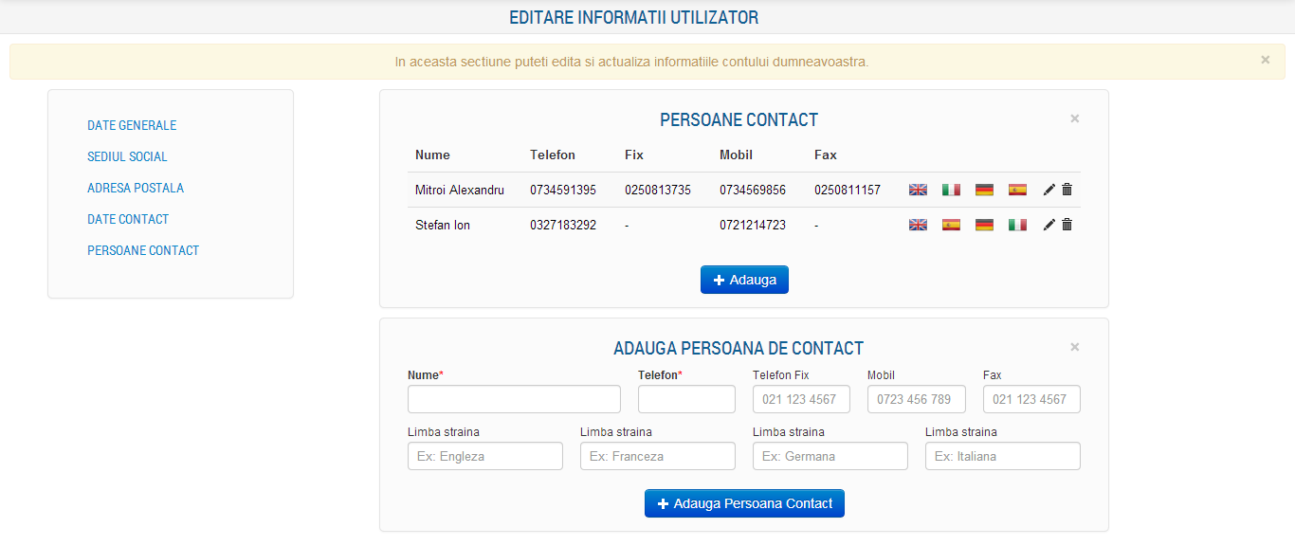Click Spanish flag in Stefan Ion row
Viewport: 1295px width, 546px height.
pos(951,225)
